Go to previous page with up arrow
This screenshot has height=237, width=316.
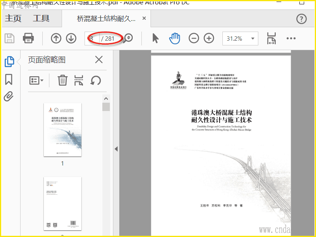[x=56, y=38]
